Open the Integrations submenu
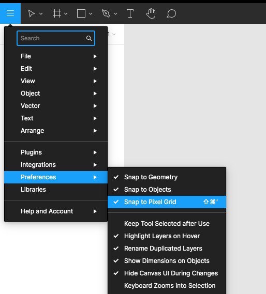 tap(56, 165)
